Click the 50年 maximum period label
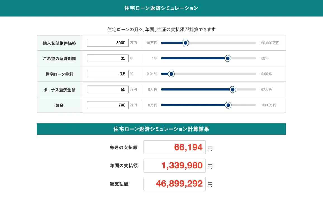 pyautogui.click(x=265, y=58)
